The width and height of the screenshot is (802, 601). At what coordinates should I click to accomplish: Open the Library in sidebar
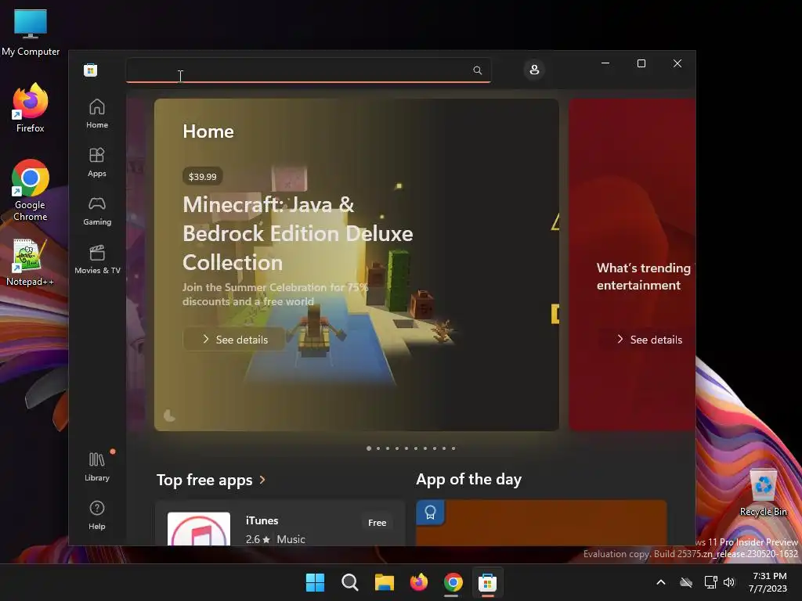tap(96, 466)
